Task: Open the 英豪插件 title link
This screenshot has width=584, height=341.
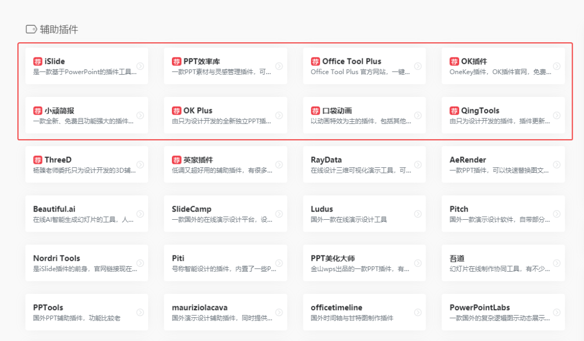Action: point(198,160)
